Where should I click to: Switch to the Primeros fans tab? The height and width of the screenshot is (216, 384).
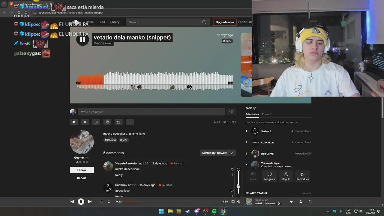click(267, 114)
